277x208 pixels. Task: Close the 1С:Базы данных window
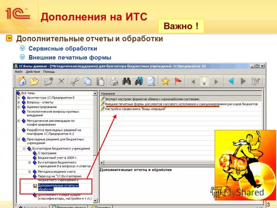click(x=262, y=66)
